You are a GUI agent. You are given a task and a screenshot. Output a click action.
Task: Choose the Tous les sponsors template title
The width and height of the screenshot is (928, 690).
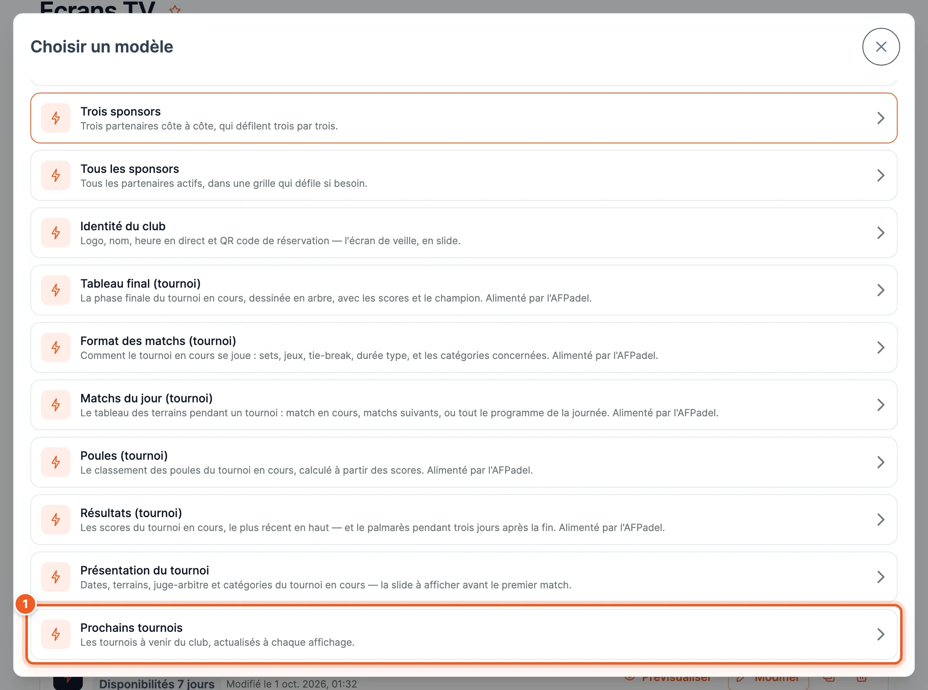130,169
